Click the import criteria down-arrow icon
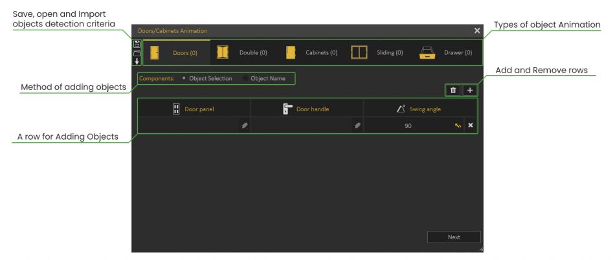This screenshot has width=615, height=260. coord(137,61)
